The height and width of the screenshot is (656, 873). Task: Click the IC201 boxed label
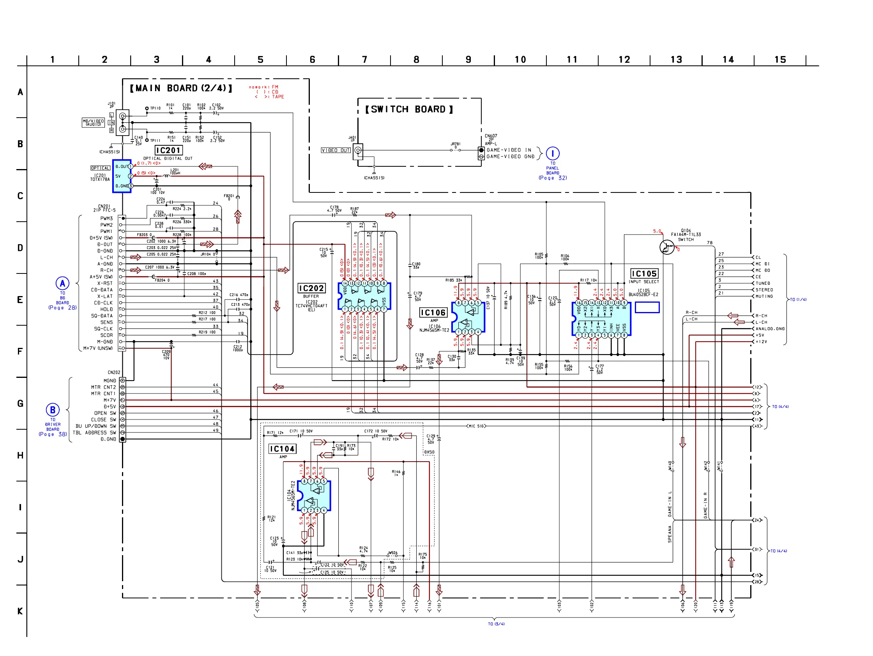click(x=168, y=150)
